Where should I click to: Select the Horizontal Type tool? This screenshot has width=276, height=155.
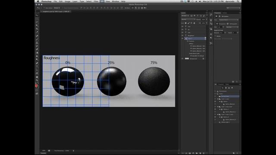click(37, 66)
